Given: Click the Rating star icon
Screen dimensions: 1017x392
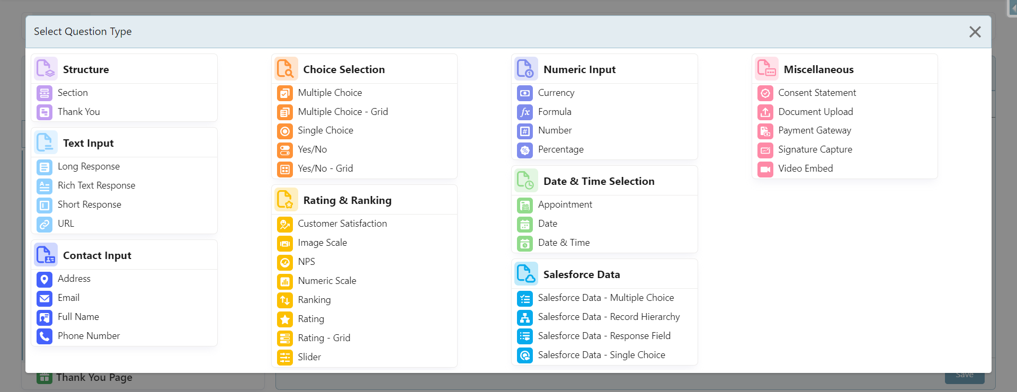Looking at the screenshot, I should point(285,319).
